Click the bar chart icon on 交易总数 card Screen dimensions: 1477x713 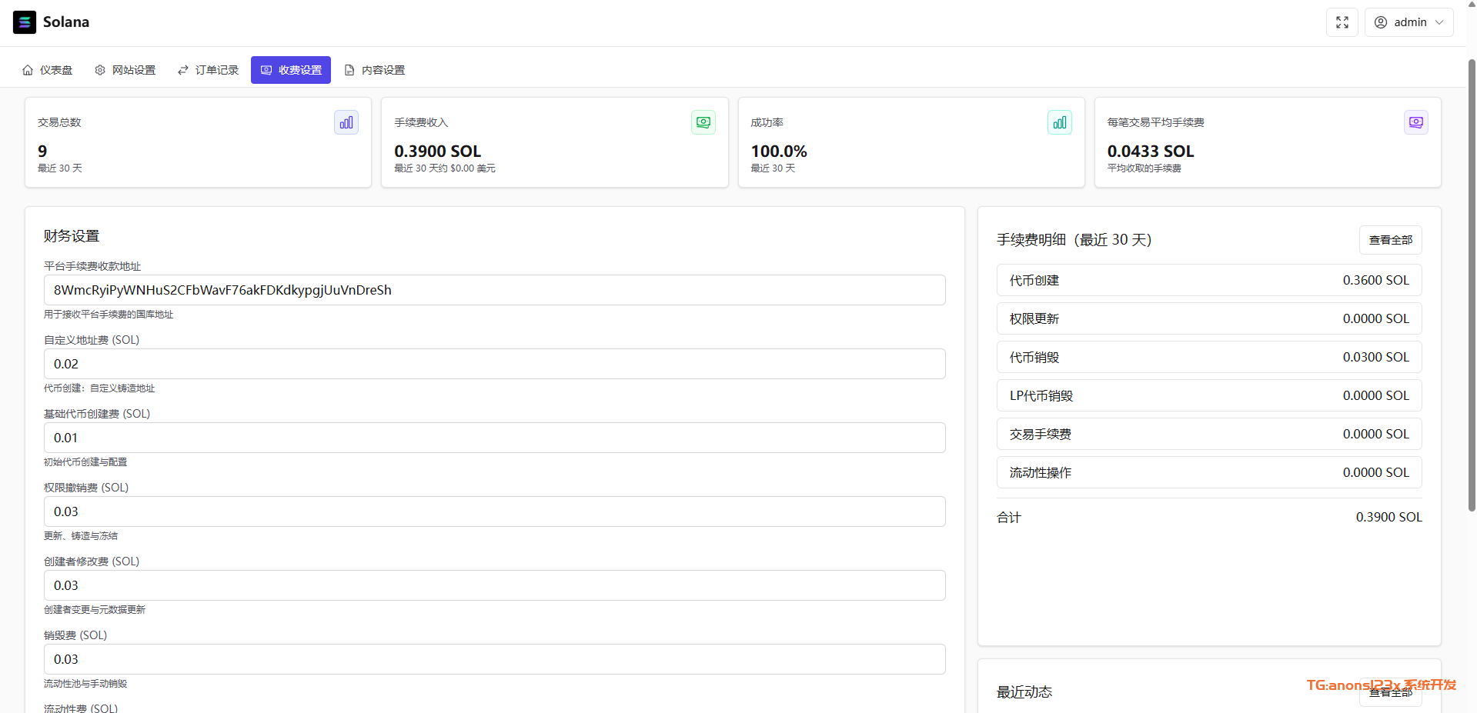point(346,122)
